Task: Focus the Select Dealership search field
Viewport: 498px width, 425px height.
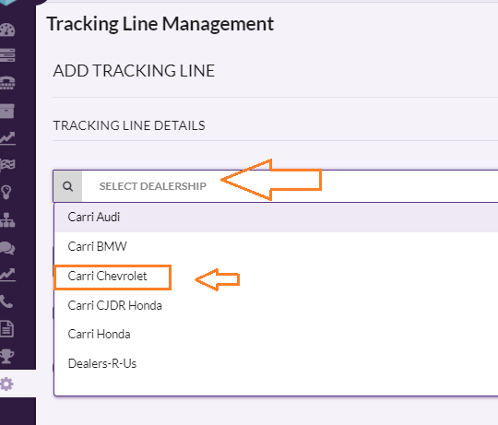Action: click(x=290, y=186)
